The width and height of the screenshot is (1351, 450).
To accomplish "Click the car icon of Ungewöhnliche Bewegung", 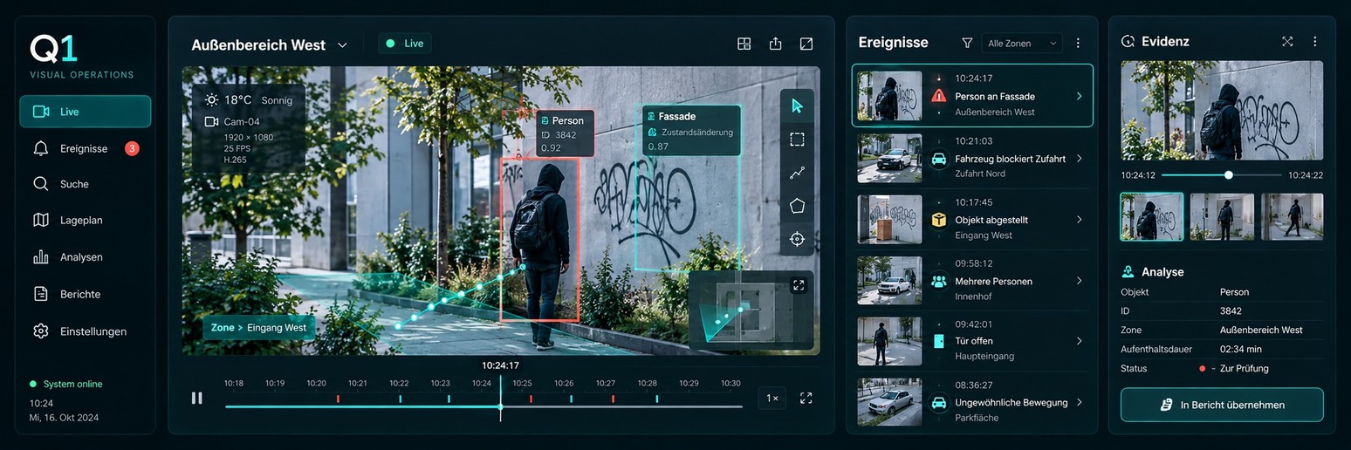I will click(939, 402).
